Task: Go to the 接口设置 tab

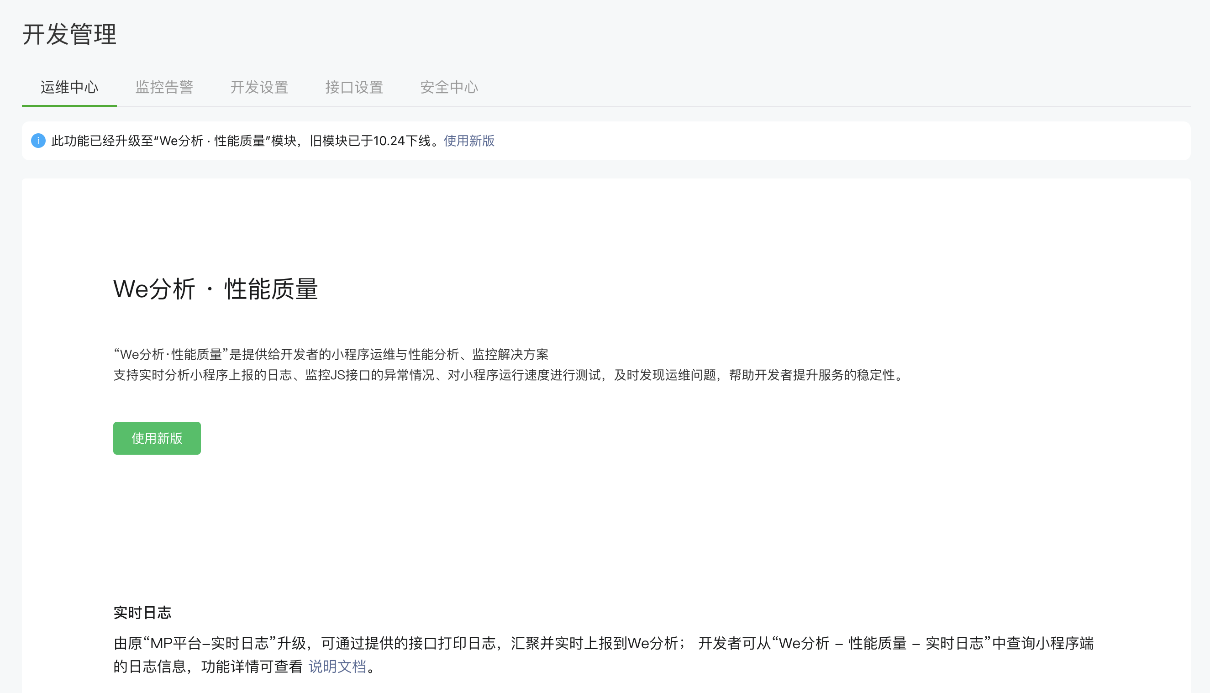Action: coord(354,87)
